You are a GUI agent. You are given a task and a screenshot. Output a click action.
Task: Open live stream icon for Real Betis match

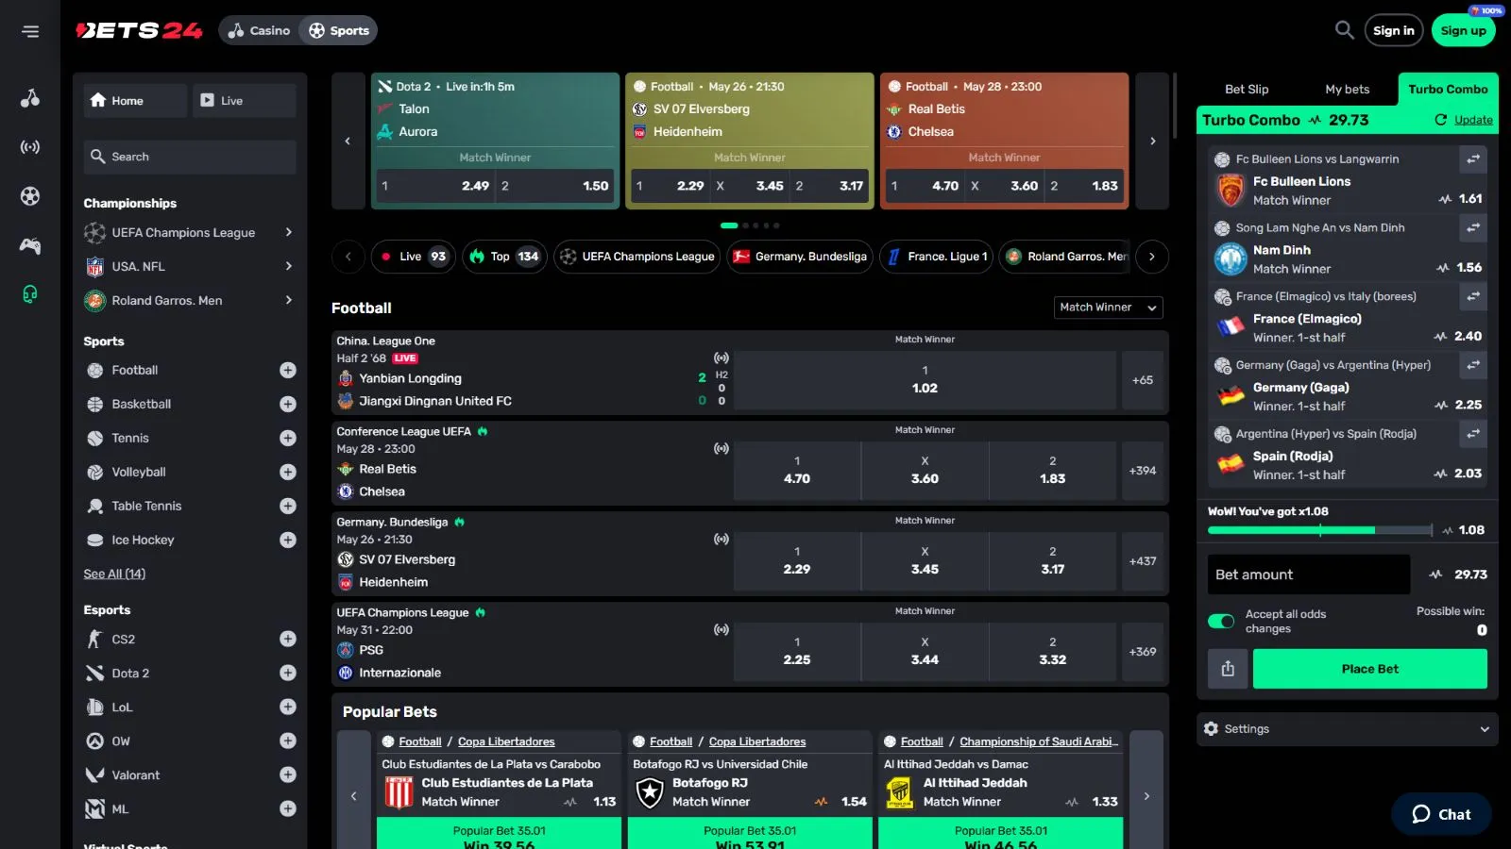point(722,449)
